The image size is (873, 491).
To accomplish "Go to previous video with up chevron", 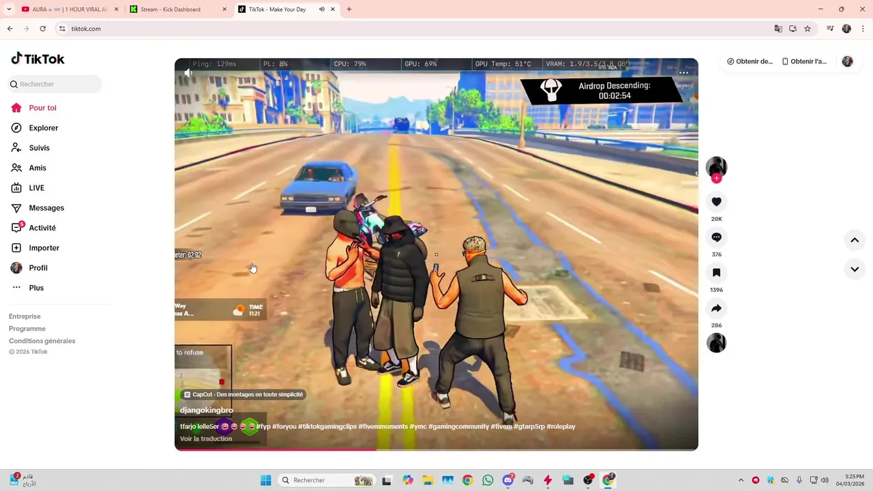I will (855, 240).
